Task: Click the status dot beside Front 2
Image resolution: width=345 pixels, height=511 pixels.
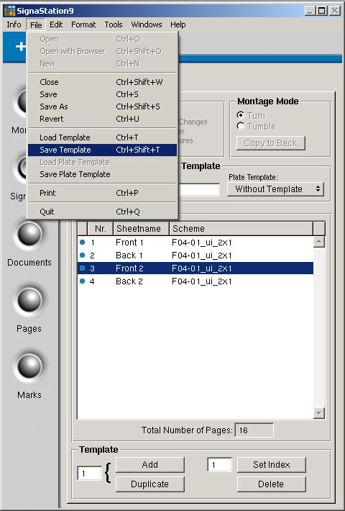Action: coord(83,268)
